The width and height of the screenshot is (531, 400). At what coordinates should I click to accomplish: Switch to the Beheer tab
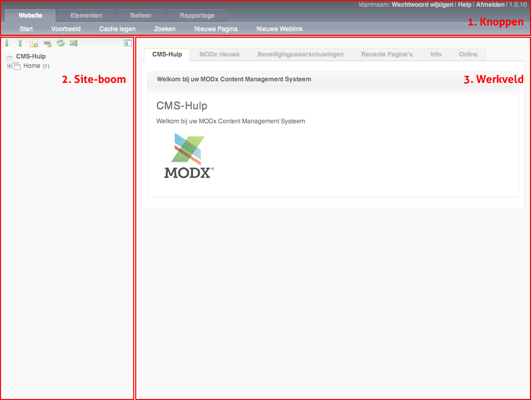click(x=141, y=16)
